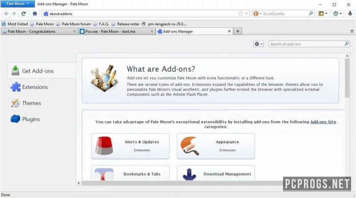356x198 pixels.
Task: Select Get Add-ons in the sidebar
Action: (42, 71)
